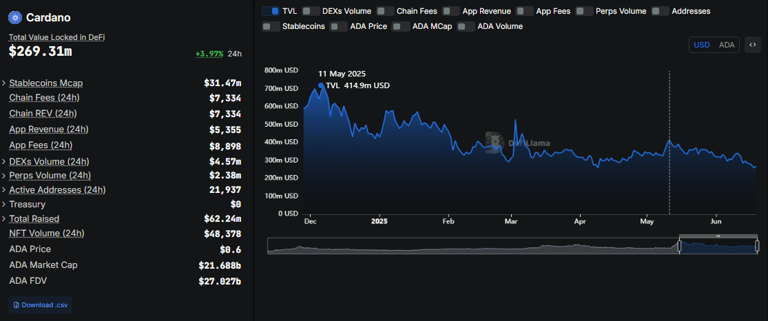Expand the Stablecoins Mcap row
768x321 pixels.
[4, 83]
